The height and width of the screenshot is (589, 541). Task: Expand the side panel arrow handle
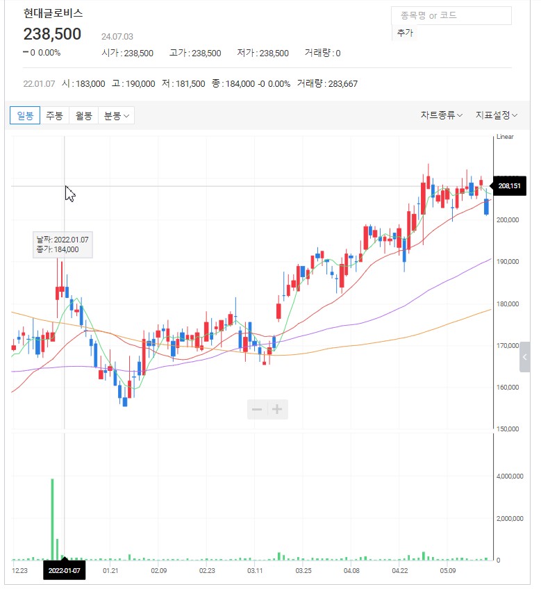tap(525, 357)
